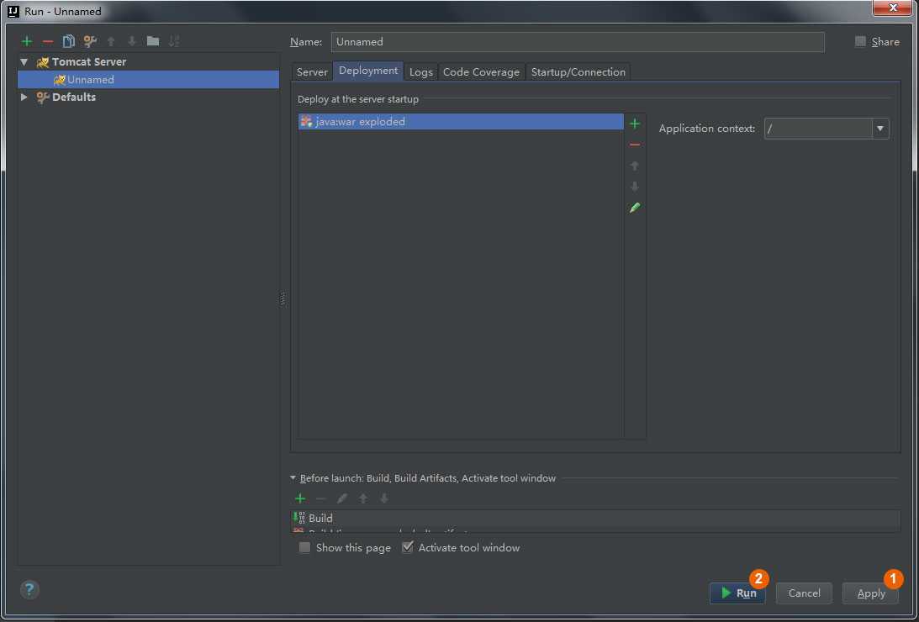Collapse the Before launch section
The height and width of the screenshot is (622, 919).
tap(293, 478)
